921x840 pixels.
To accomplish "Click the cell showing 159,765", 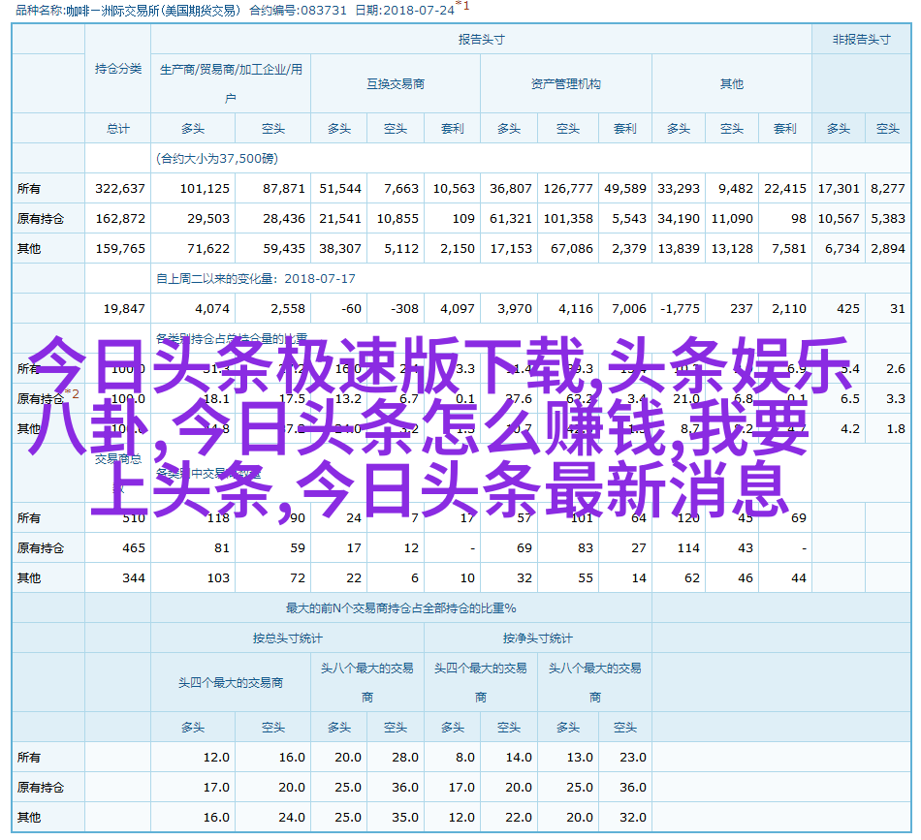I will pos(120,248).
